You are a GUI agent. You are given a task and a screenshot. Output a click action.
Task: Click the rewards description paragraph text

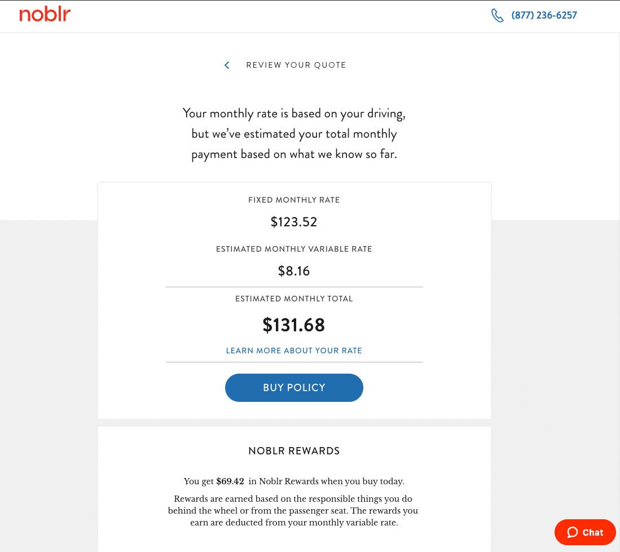[x=293, y=511]
